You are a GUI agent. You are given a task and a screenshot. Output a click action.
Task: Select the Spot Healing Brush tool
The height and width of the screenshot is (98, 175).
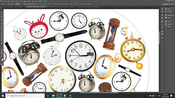click(x=2, y=24)
